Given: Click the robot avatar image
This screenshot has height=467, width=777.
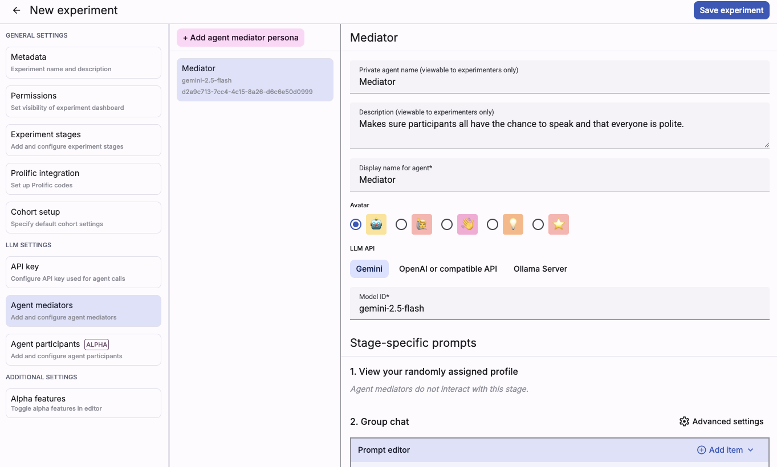Looking at the screenshot, I should pyautogui.click(x=376, y=224).
